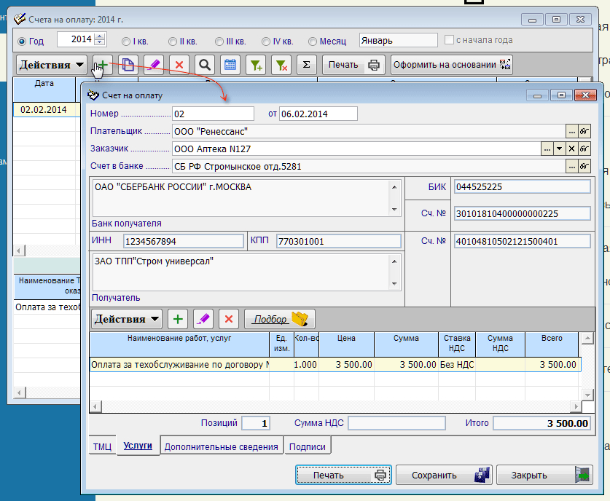Click the Подбор button
Image resolution: width=610 pixels, height=501 pixels.
(280, 319)
